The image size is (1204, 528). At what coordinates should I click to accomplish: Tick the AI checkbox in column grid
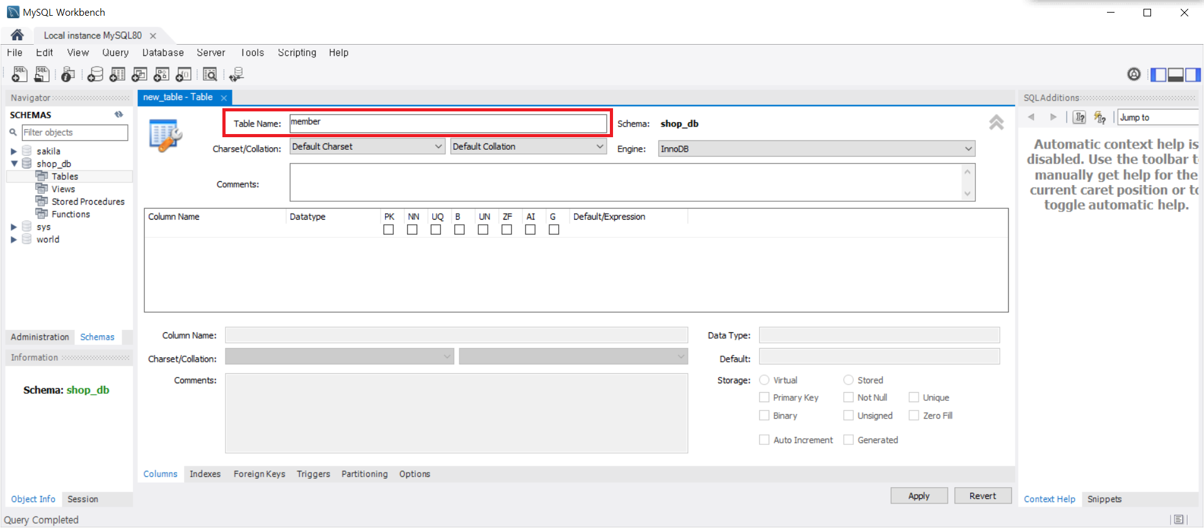coord(530,230)
